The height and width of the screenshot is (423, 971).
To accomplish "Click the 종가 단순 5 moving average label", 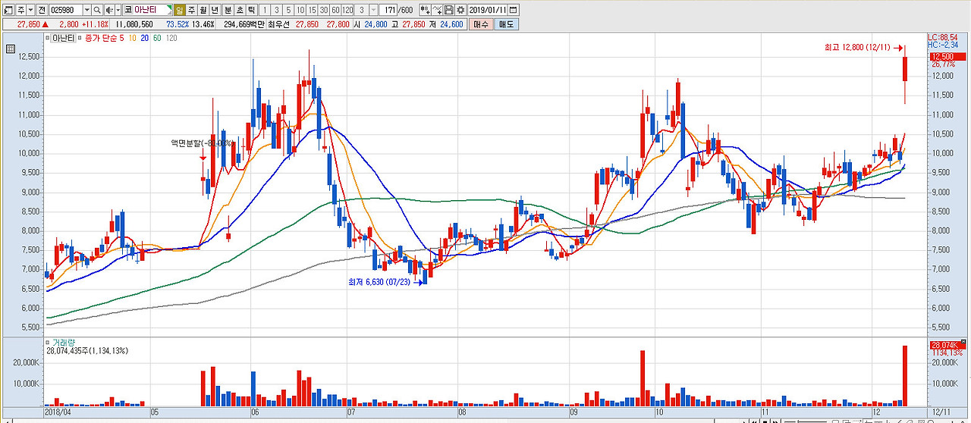I will [104, 39].
